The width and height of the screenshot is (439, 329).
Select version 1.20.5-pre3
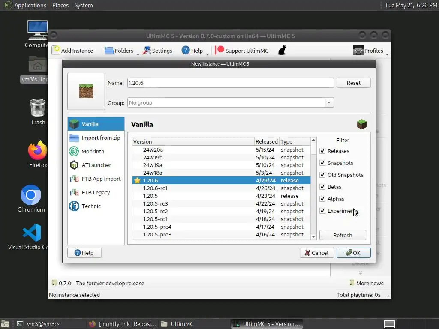coord(221,234)
